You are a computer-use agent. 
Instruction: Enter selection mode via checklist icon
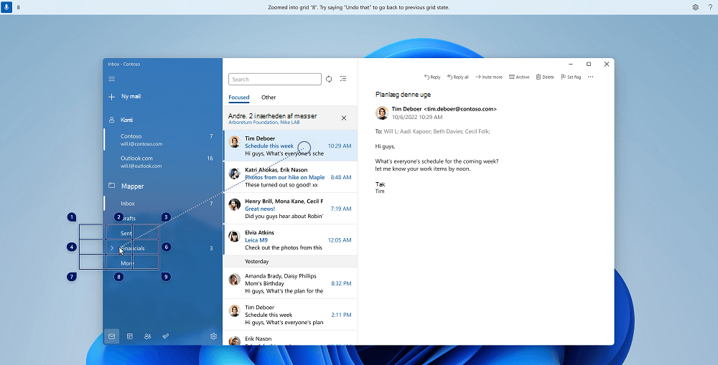pyautogui.click(x=343, y=79)
